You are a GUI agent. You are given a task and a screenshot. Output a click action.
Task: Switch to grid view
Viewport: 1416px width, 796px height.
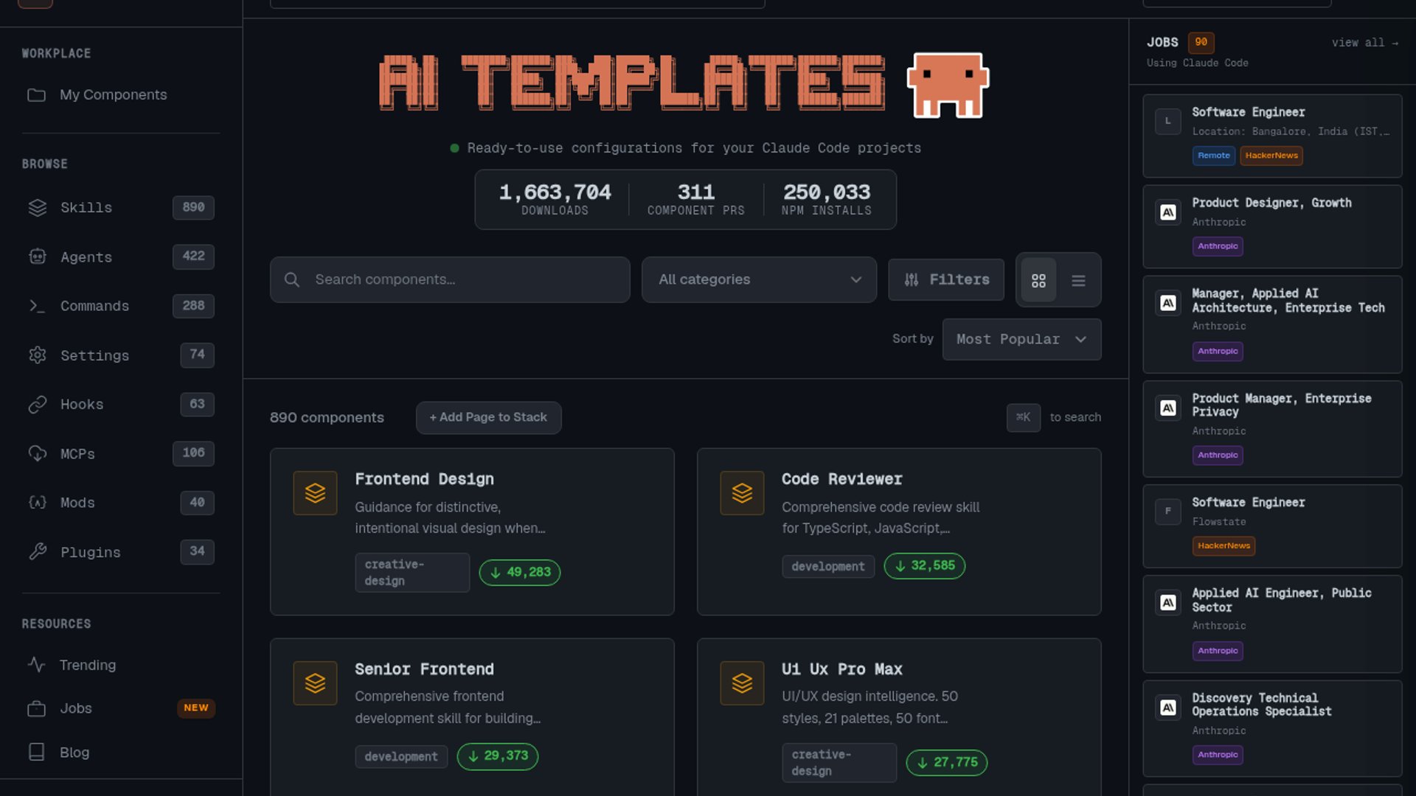click(x=1038, y=280)
